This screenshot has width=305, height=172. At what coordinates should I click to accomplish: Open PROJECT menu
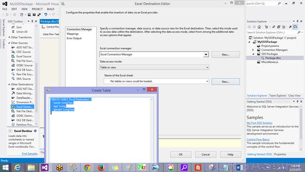point(37,9)
